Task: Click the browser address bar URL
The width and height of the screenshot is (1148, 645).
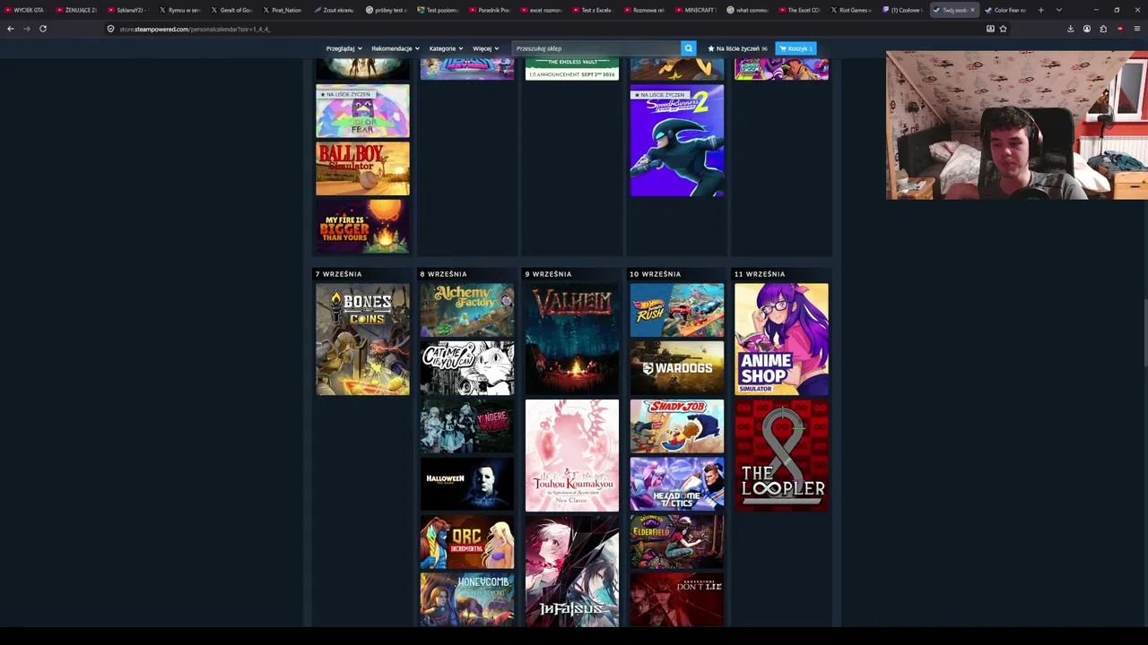Action: coord(195,29)
